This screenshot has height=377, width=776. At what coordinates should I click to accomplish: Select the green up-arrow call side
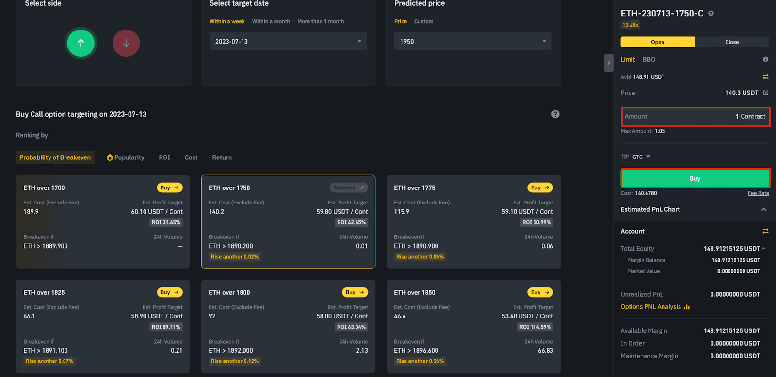point(81,43)
